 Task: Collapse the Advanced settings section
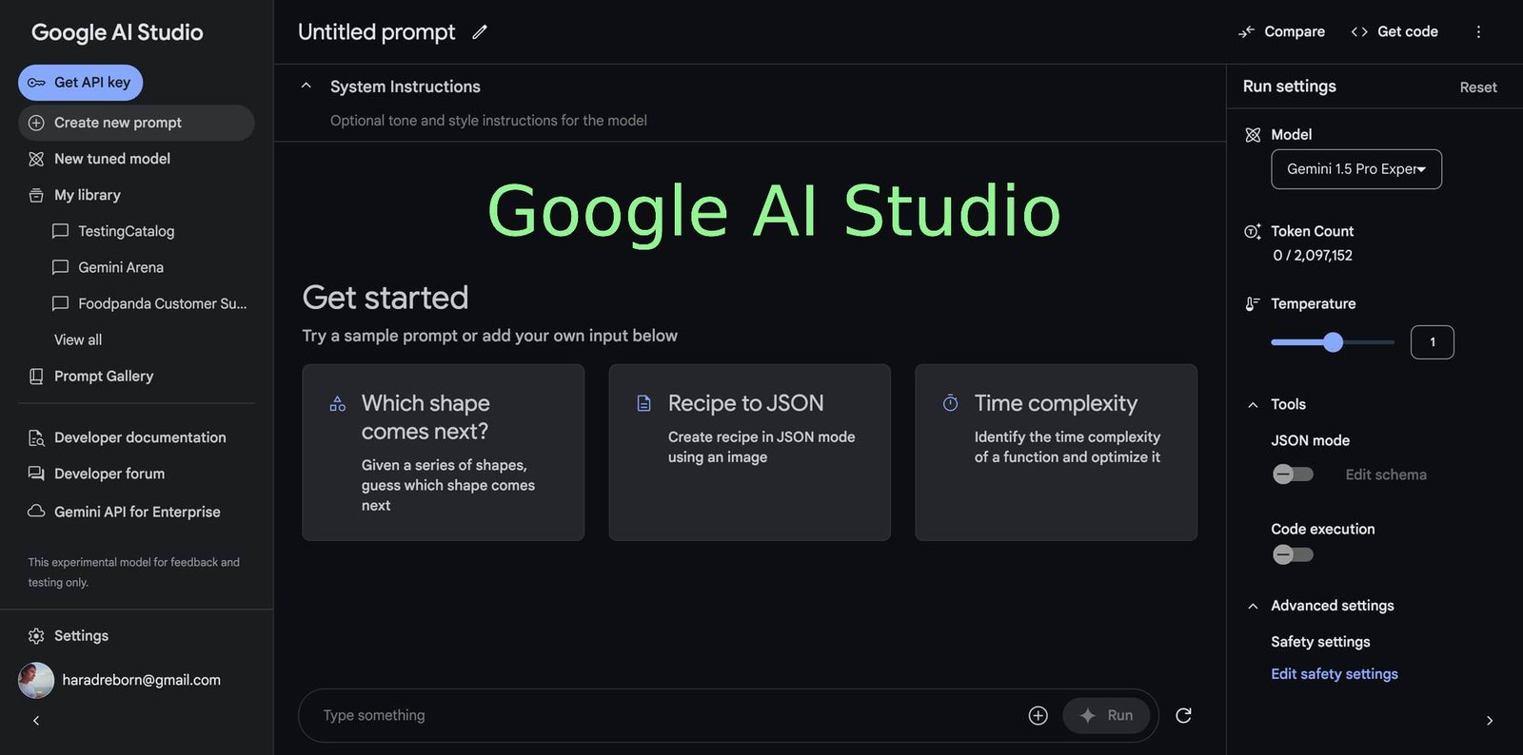pos(1253,606)
